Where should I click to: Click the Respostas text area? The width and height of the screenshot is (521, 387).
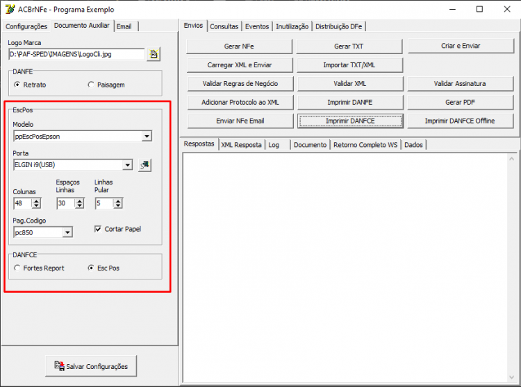tap(345, 268)
